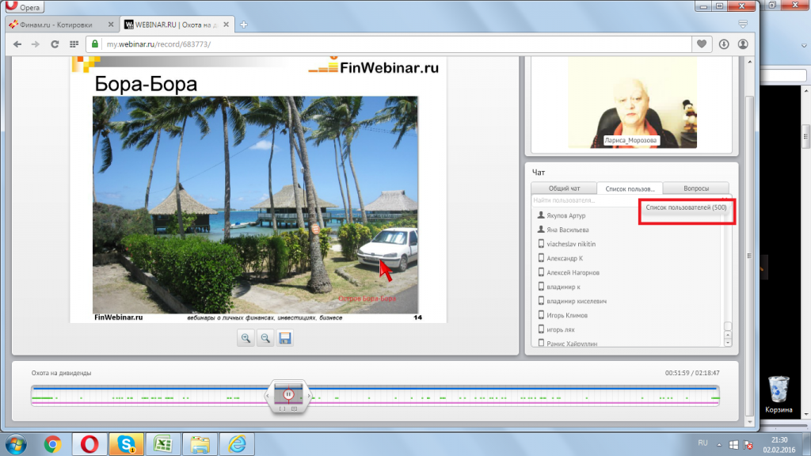811x456 pixels.
Task: Open the Opera Speed Dial grid
Action: pyautogui.click(x=74, y=44)
